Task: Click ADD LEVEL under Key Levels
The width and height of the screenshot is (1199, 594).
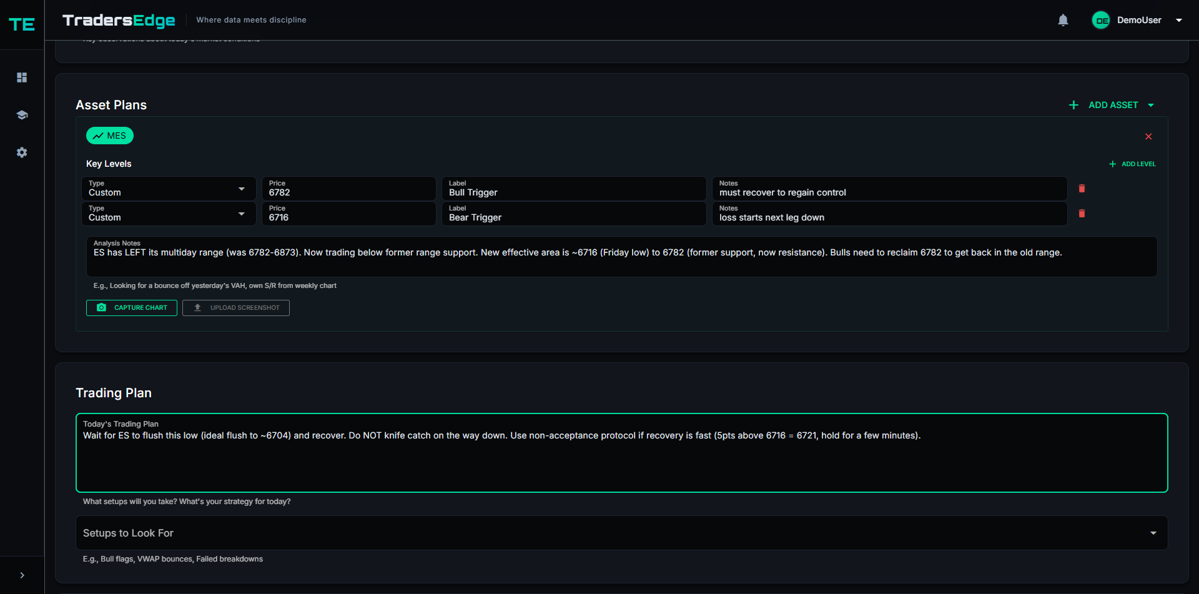Action: [1132, 164]
